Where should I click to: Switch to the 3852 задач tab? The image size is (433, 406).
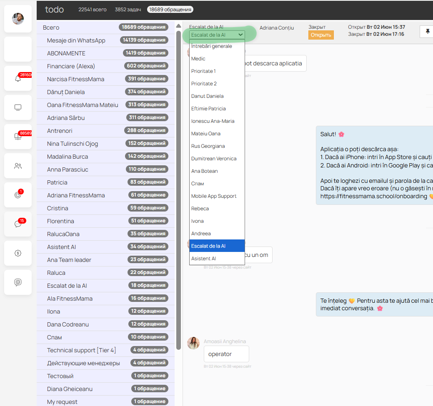tap(128, 10)
